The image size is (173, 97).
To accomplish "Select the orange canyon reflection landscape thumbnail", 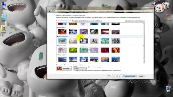I will point(62,32).
